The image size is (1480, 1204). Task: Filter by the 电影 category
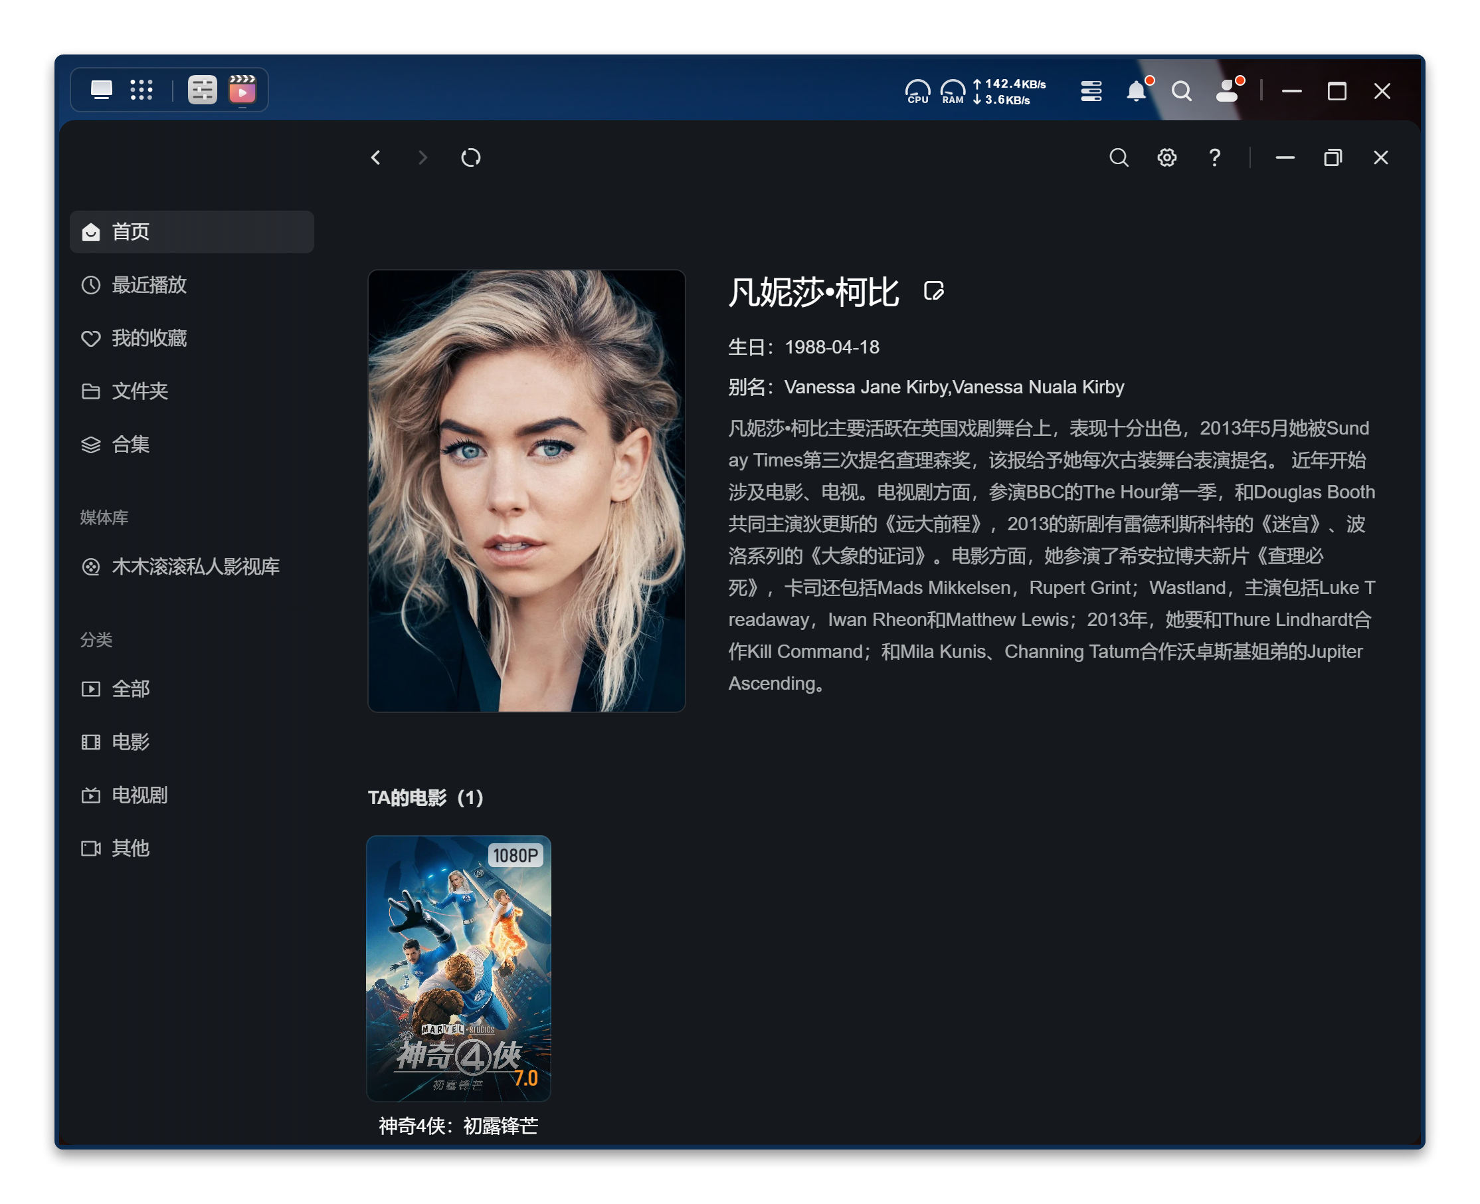tap(130, 742)
